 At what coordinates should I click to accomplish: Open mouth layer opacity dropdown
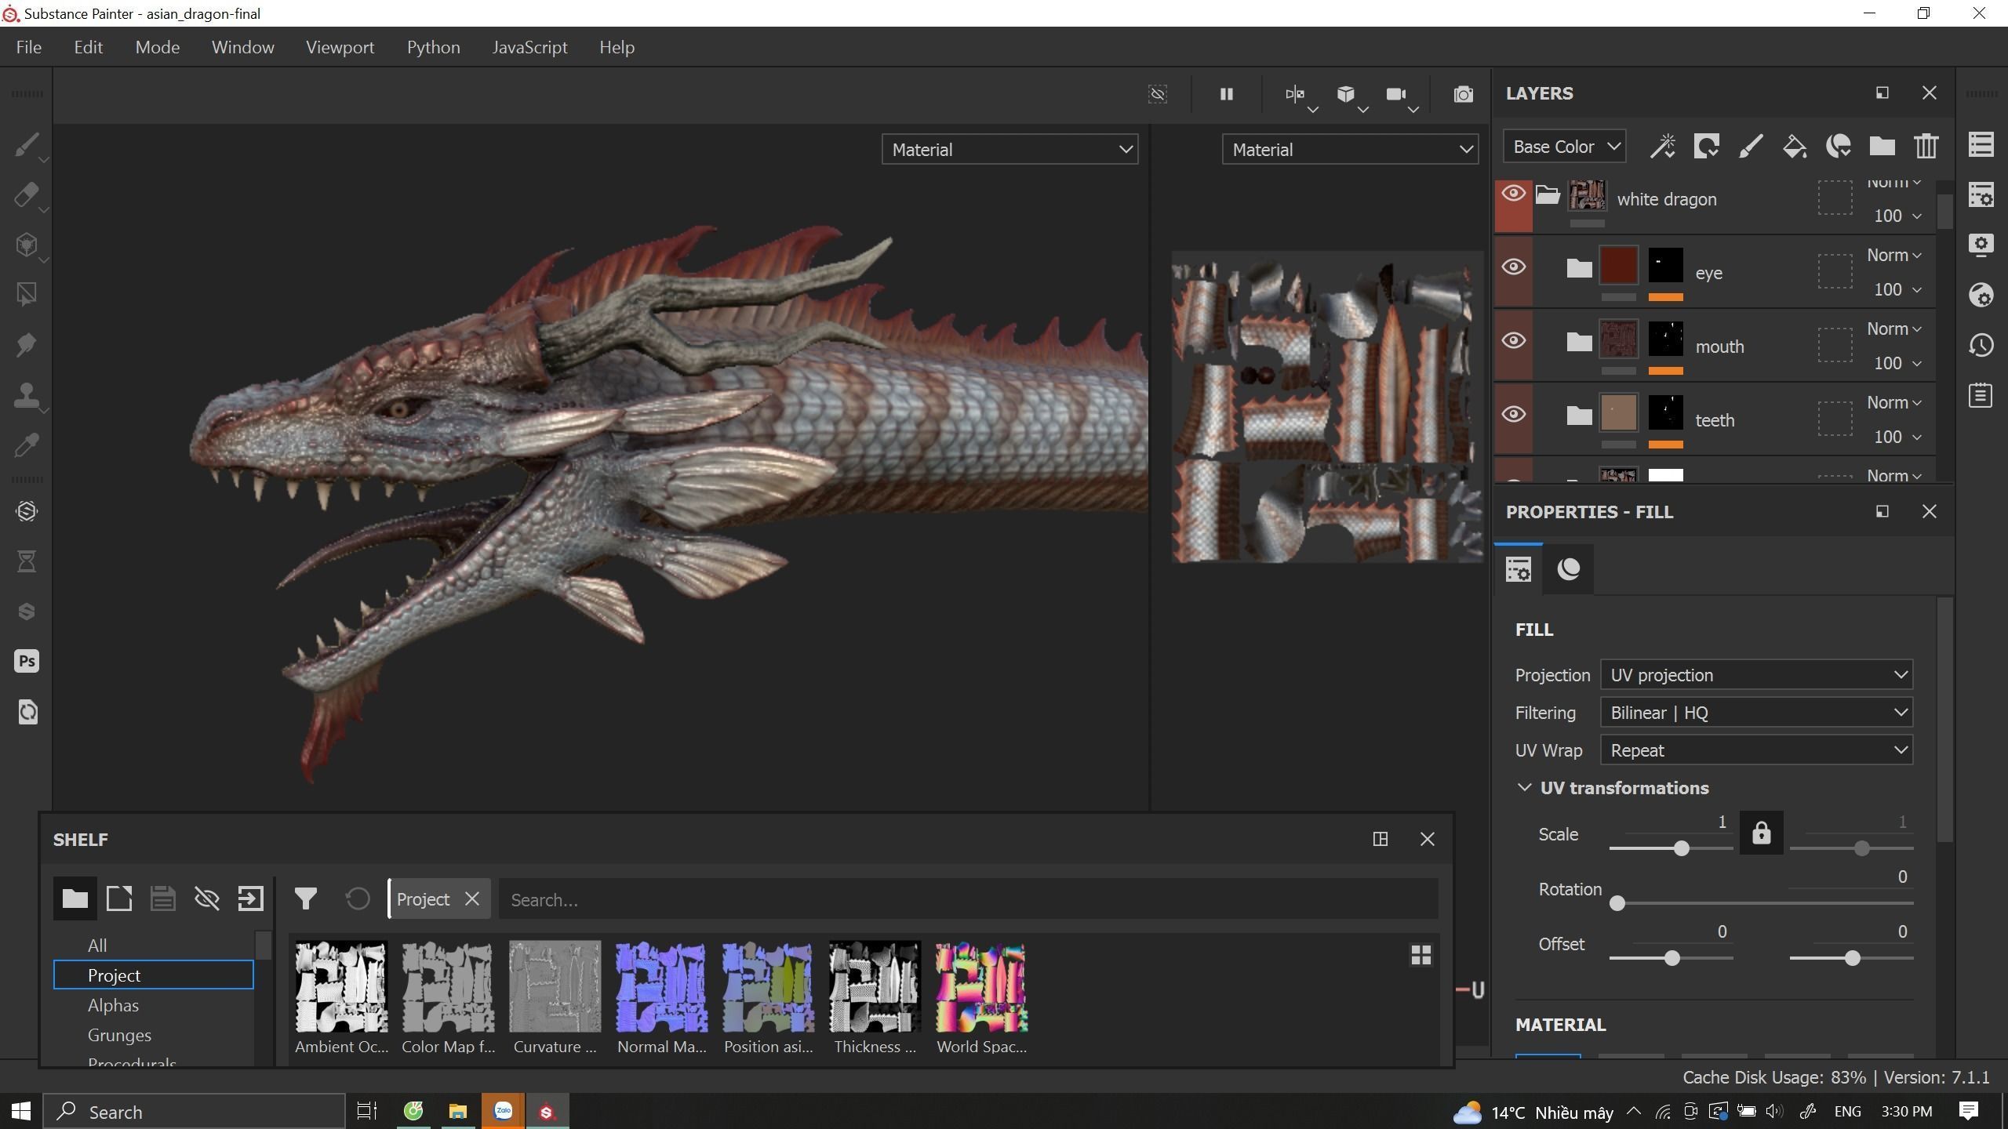(1897, 363)
